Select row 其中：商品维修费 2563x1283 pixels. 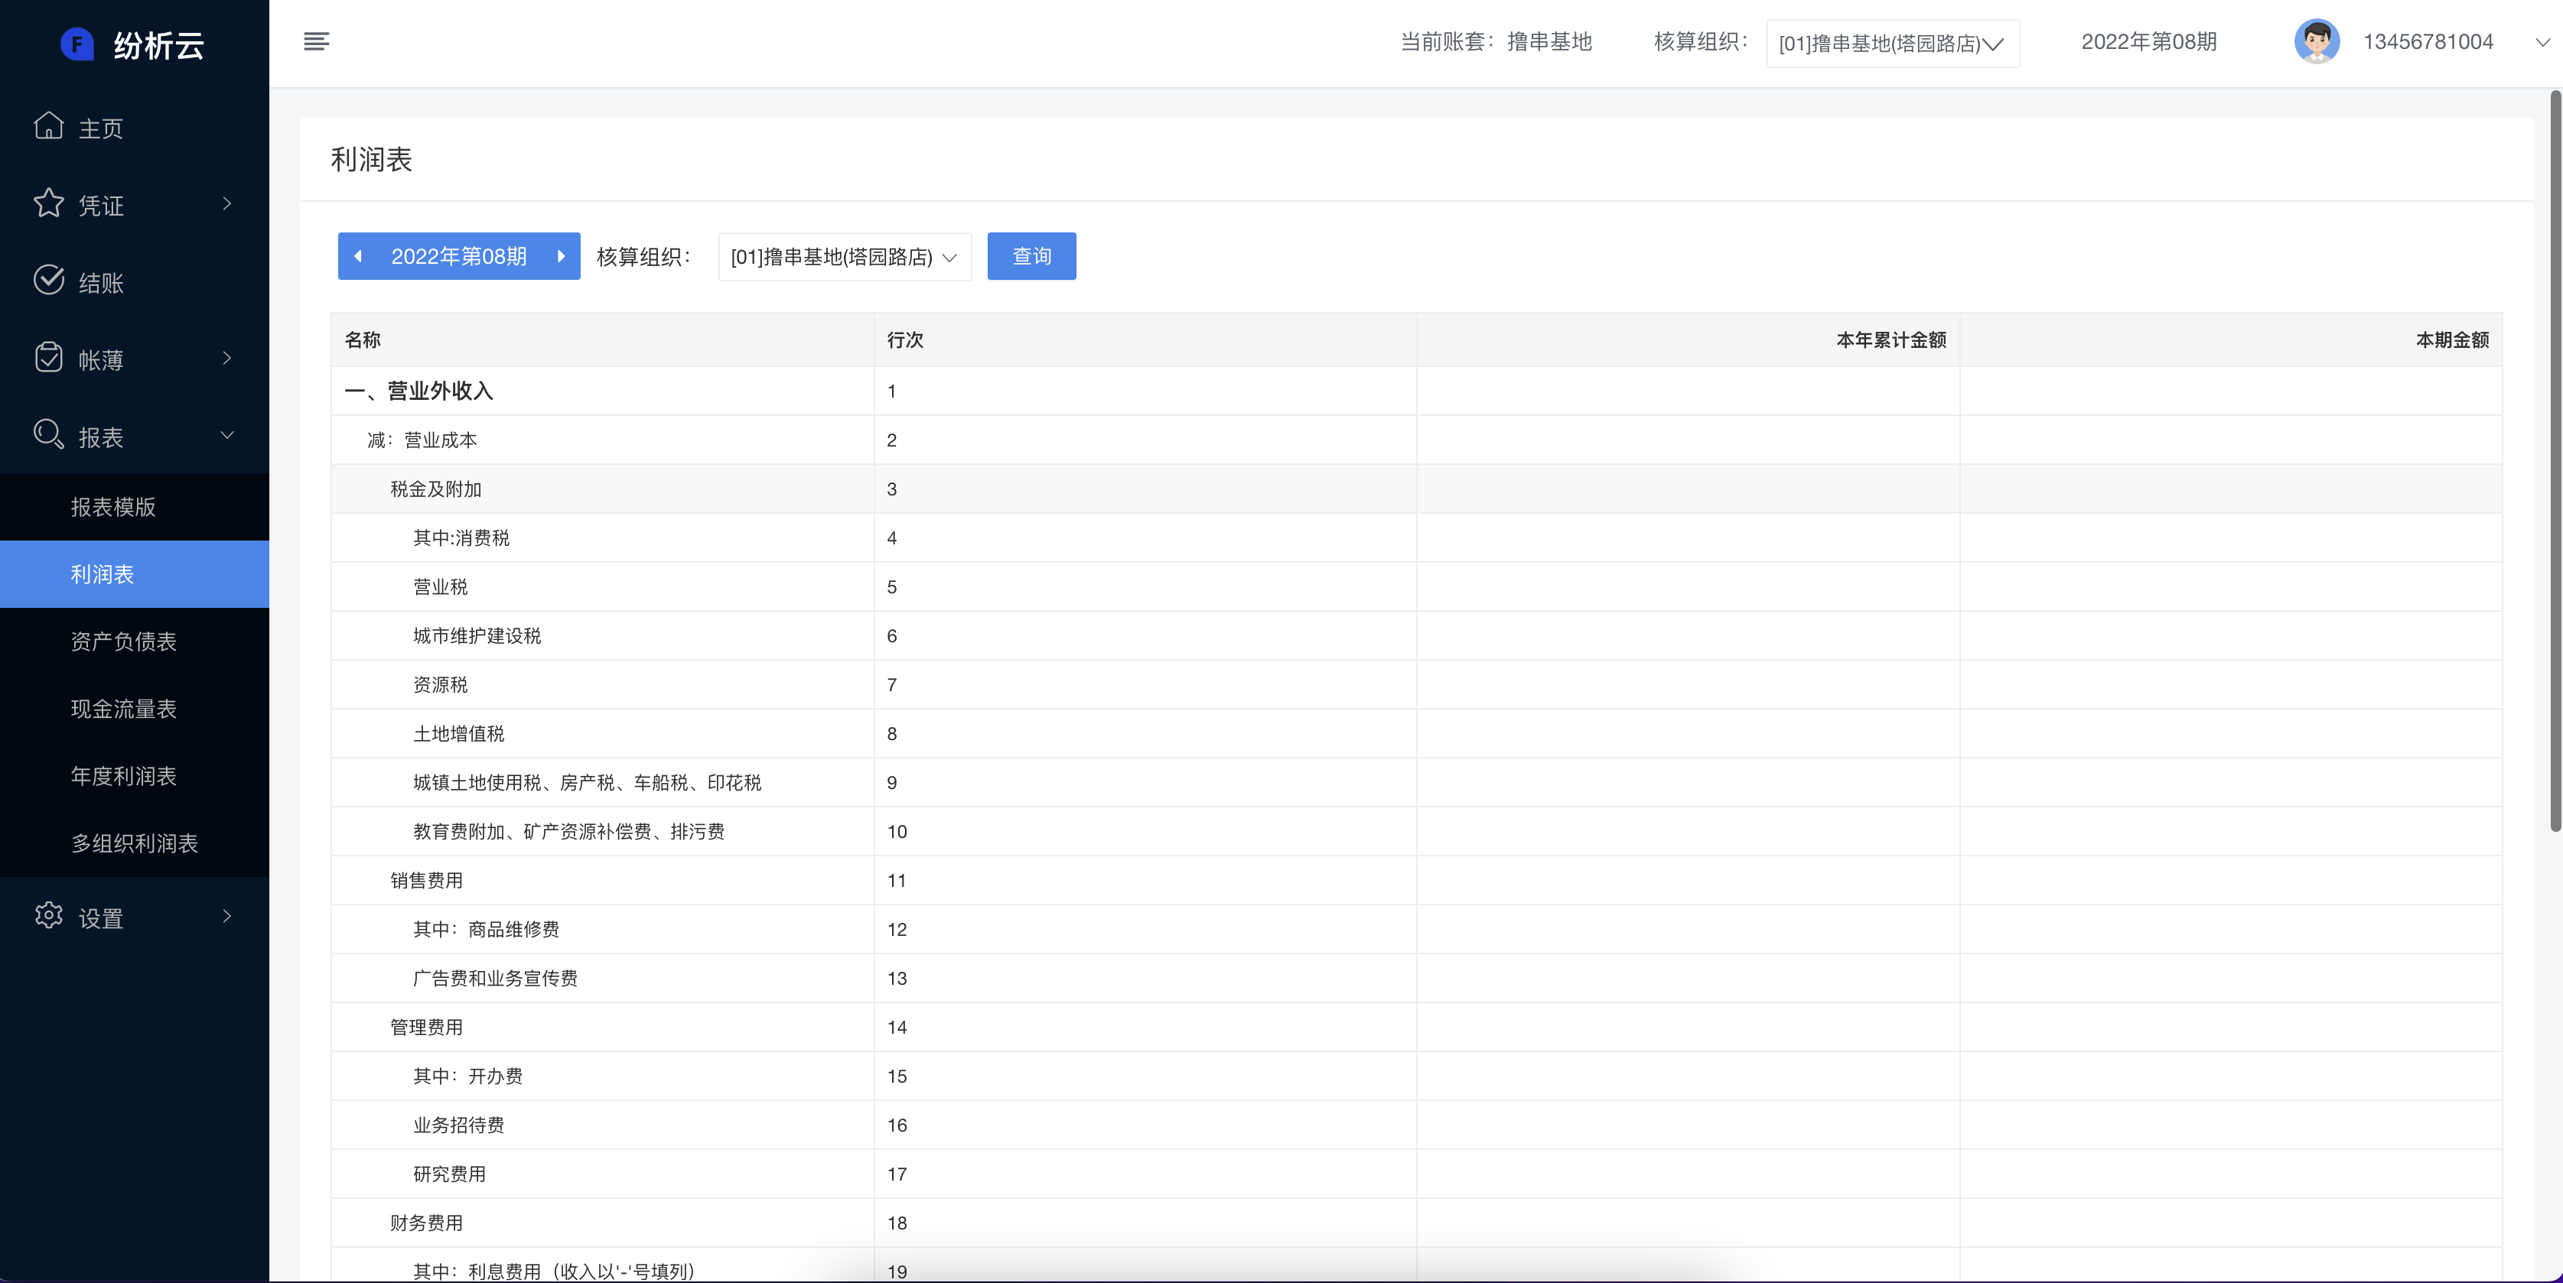(x=1417, y=929)
